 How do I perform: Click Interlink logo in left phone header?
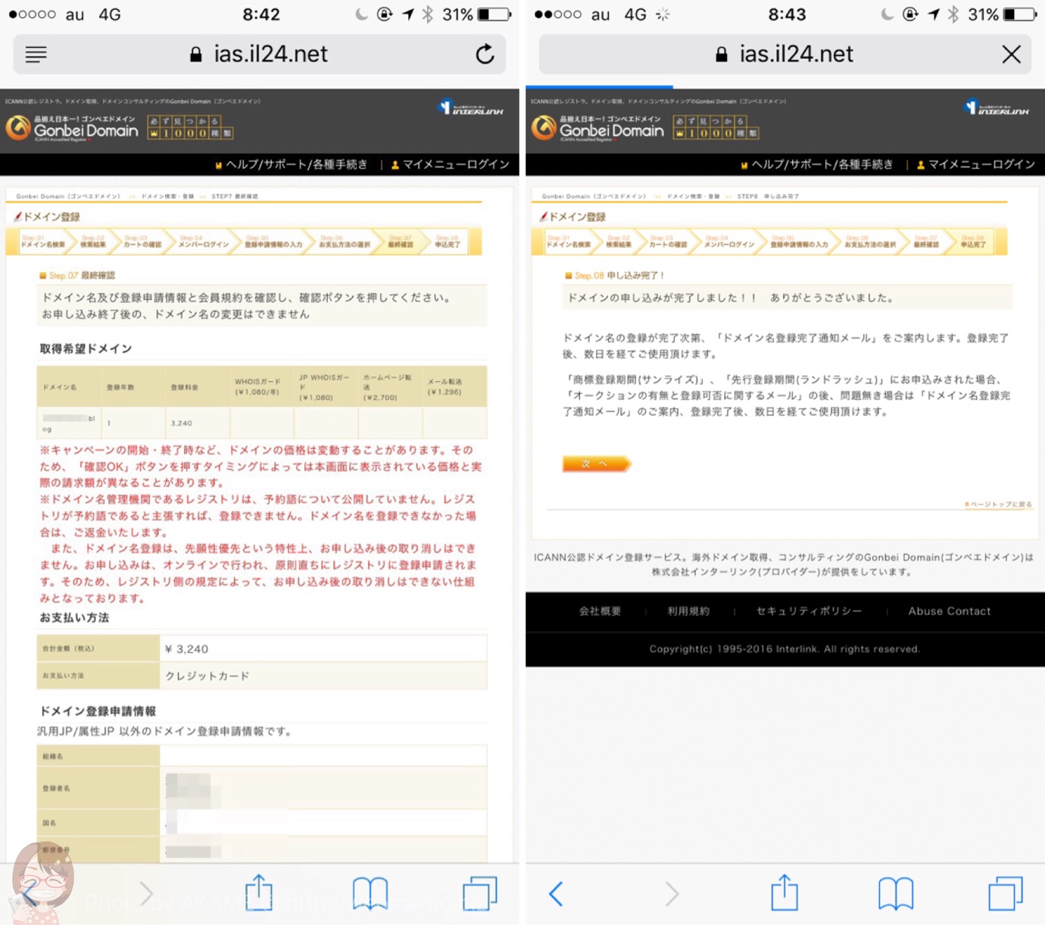(x=471, y=108)
